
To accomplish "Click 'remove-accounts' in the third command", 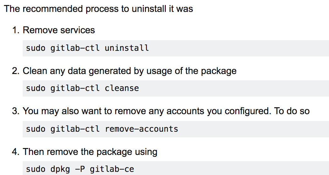I will pos(142,129).
